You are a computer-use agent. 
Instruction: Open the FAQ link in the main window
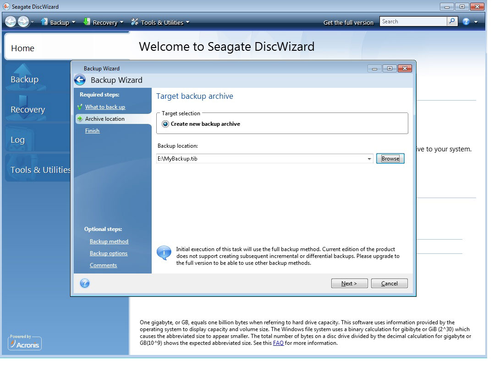[278, 343]
